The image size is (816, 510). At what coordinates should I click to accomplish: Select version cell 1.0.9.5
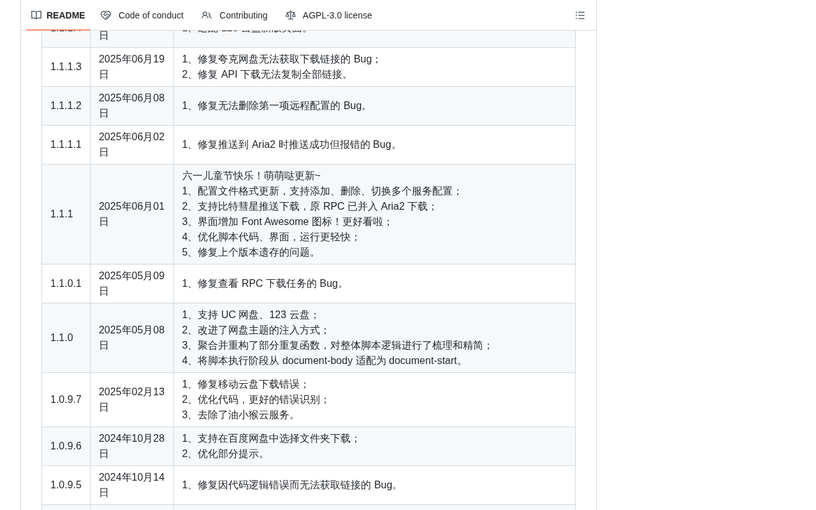(66, 485)
